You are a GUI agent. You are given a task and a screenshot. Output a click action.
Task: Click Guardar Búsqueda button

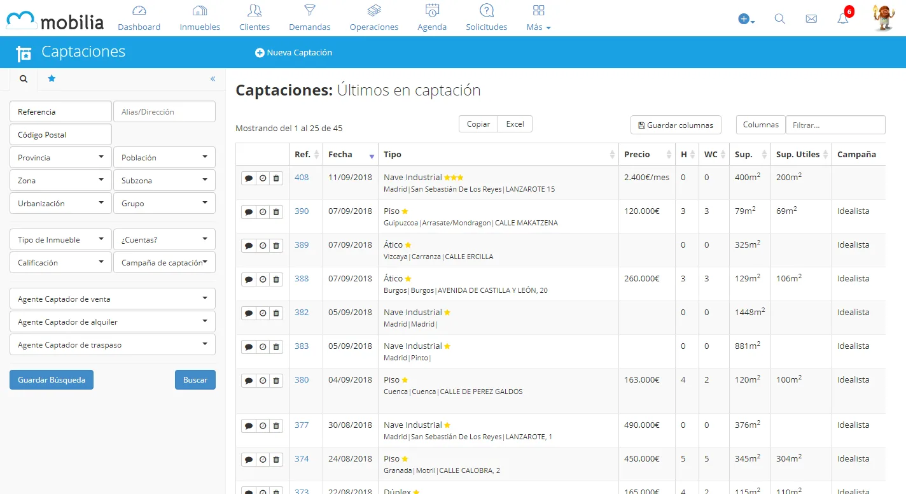pos(52,379)
